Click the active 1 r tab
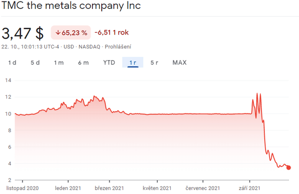Screen dimensions: 299x194 [132, 63]
